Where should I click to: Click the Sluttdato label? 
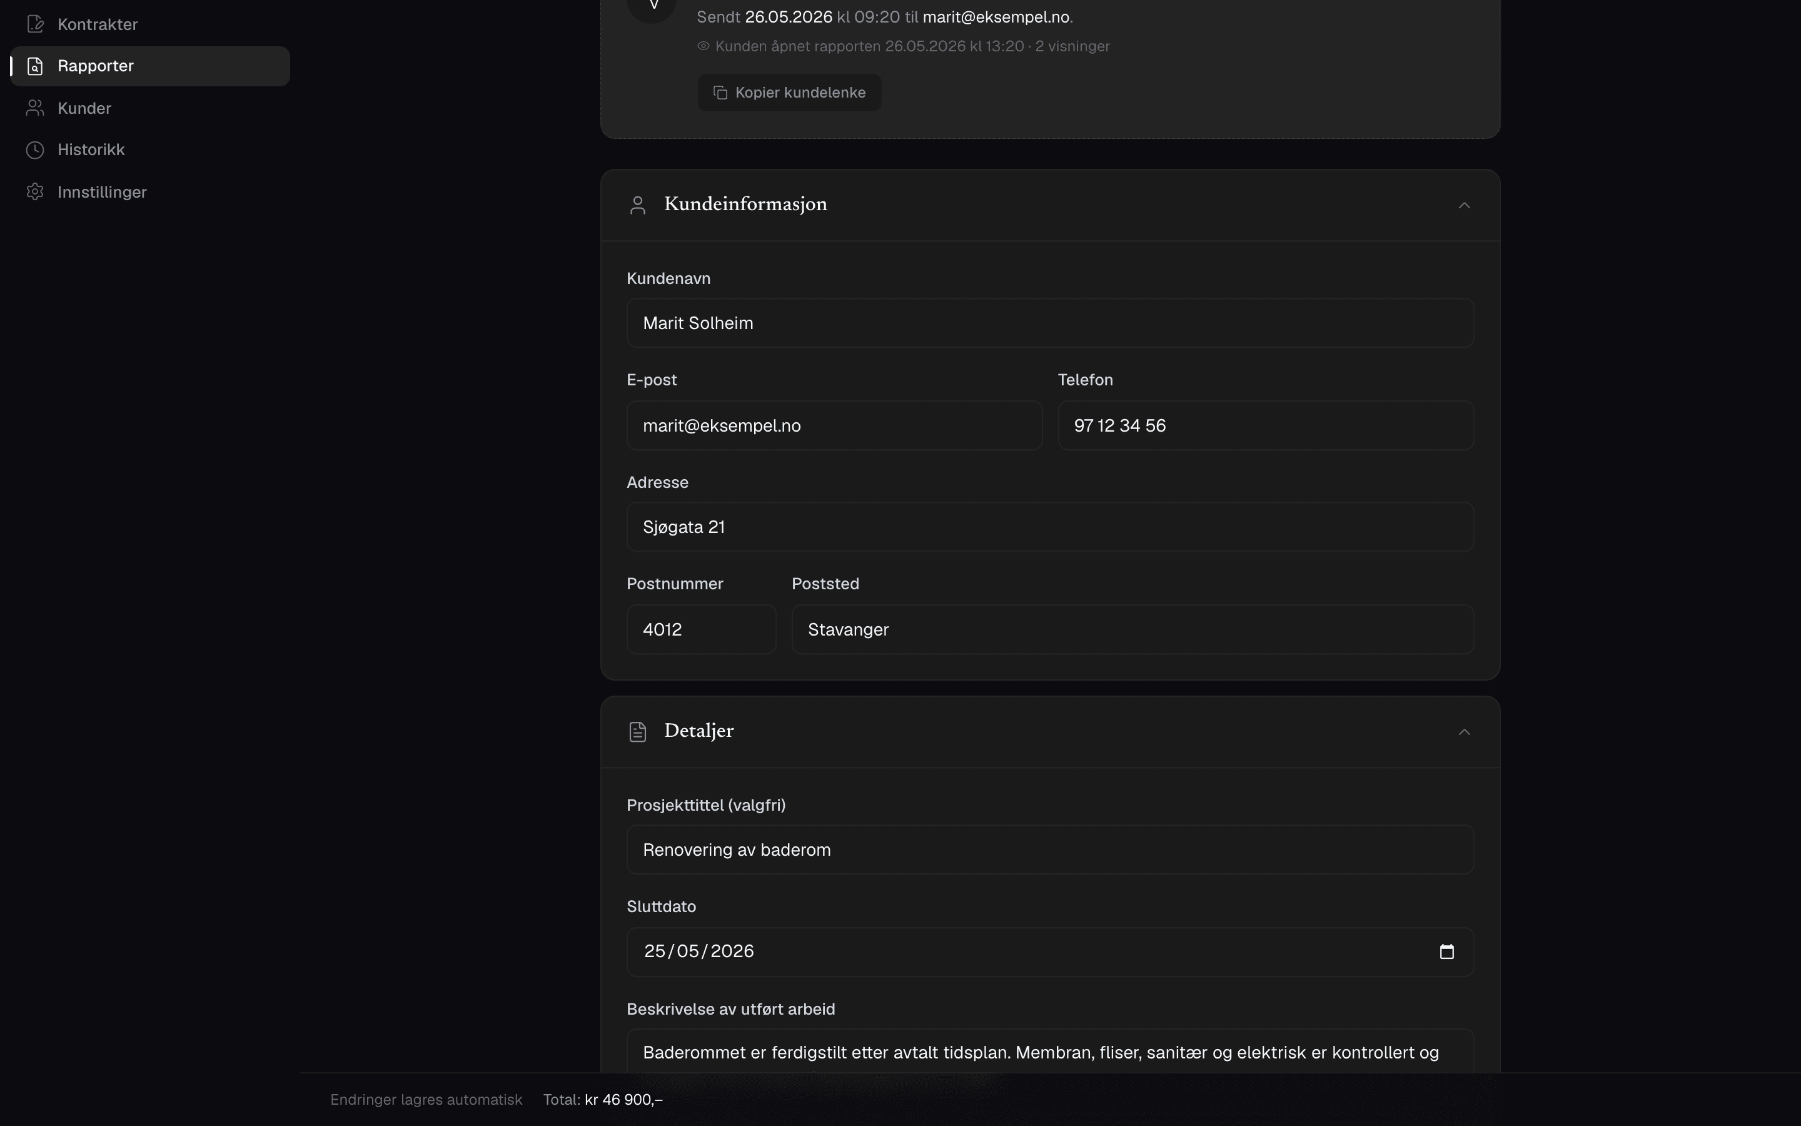661,907
